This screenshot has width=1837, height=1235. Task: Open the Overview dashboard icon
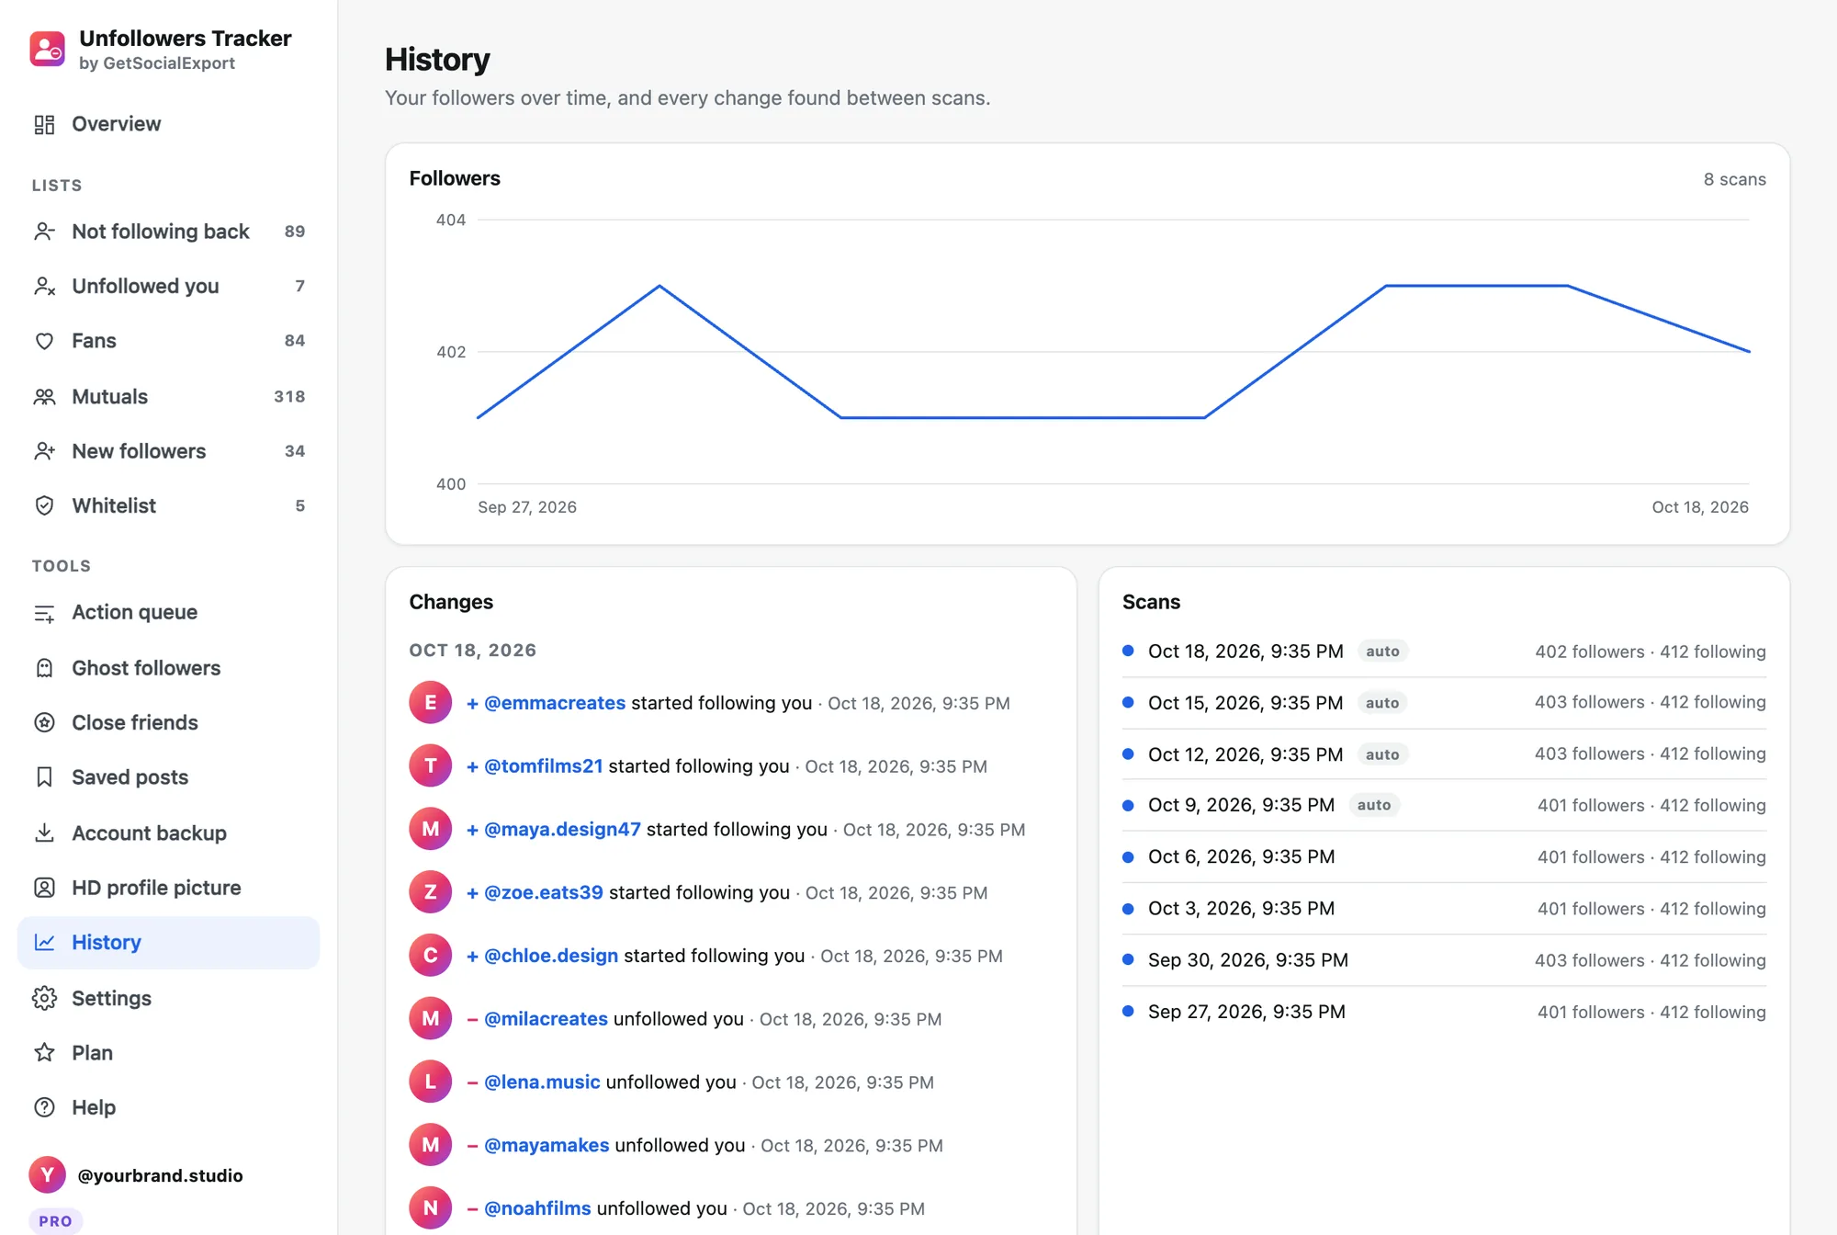pos(44,124)
